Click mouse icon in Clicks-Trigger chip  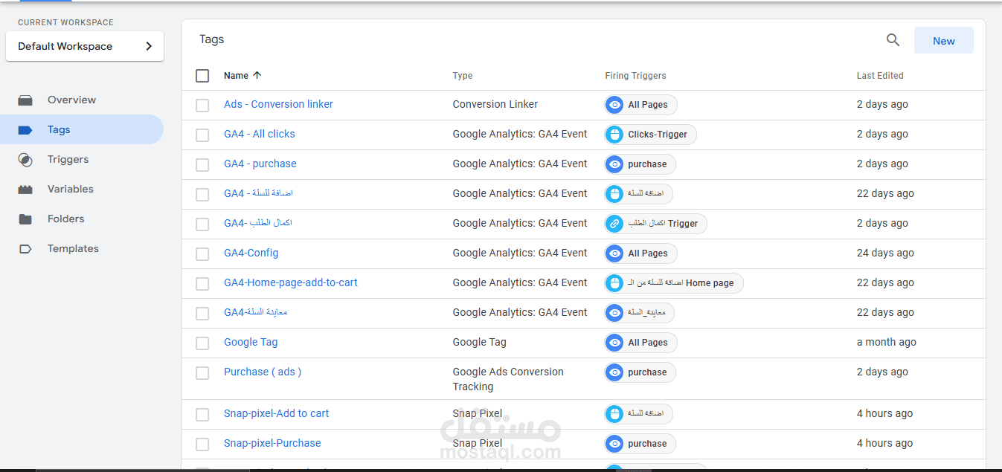click(614, 135)
